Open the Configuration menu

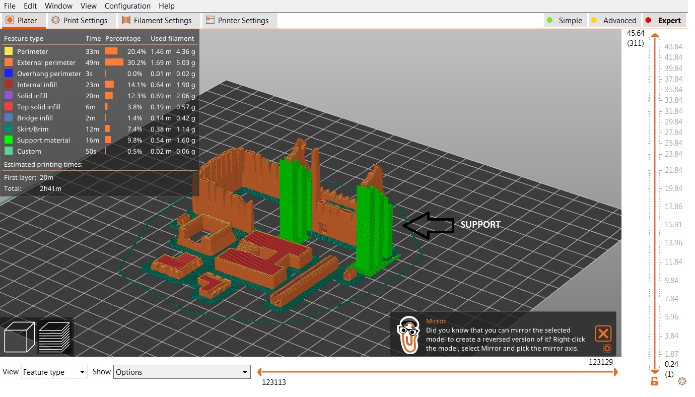pos(127,6)
